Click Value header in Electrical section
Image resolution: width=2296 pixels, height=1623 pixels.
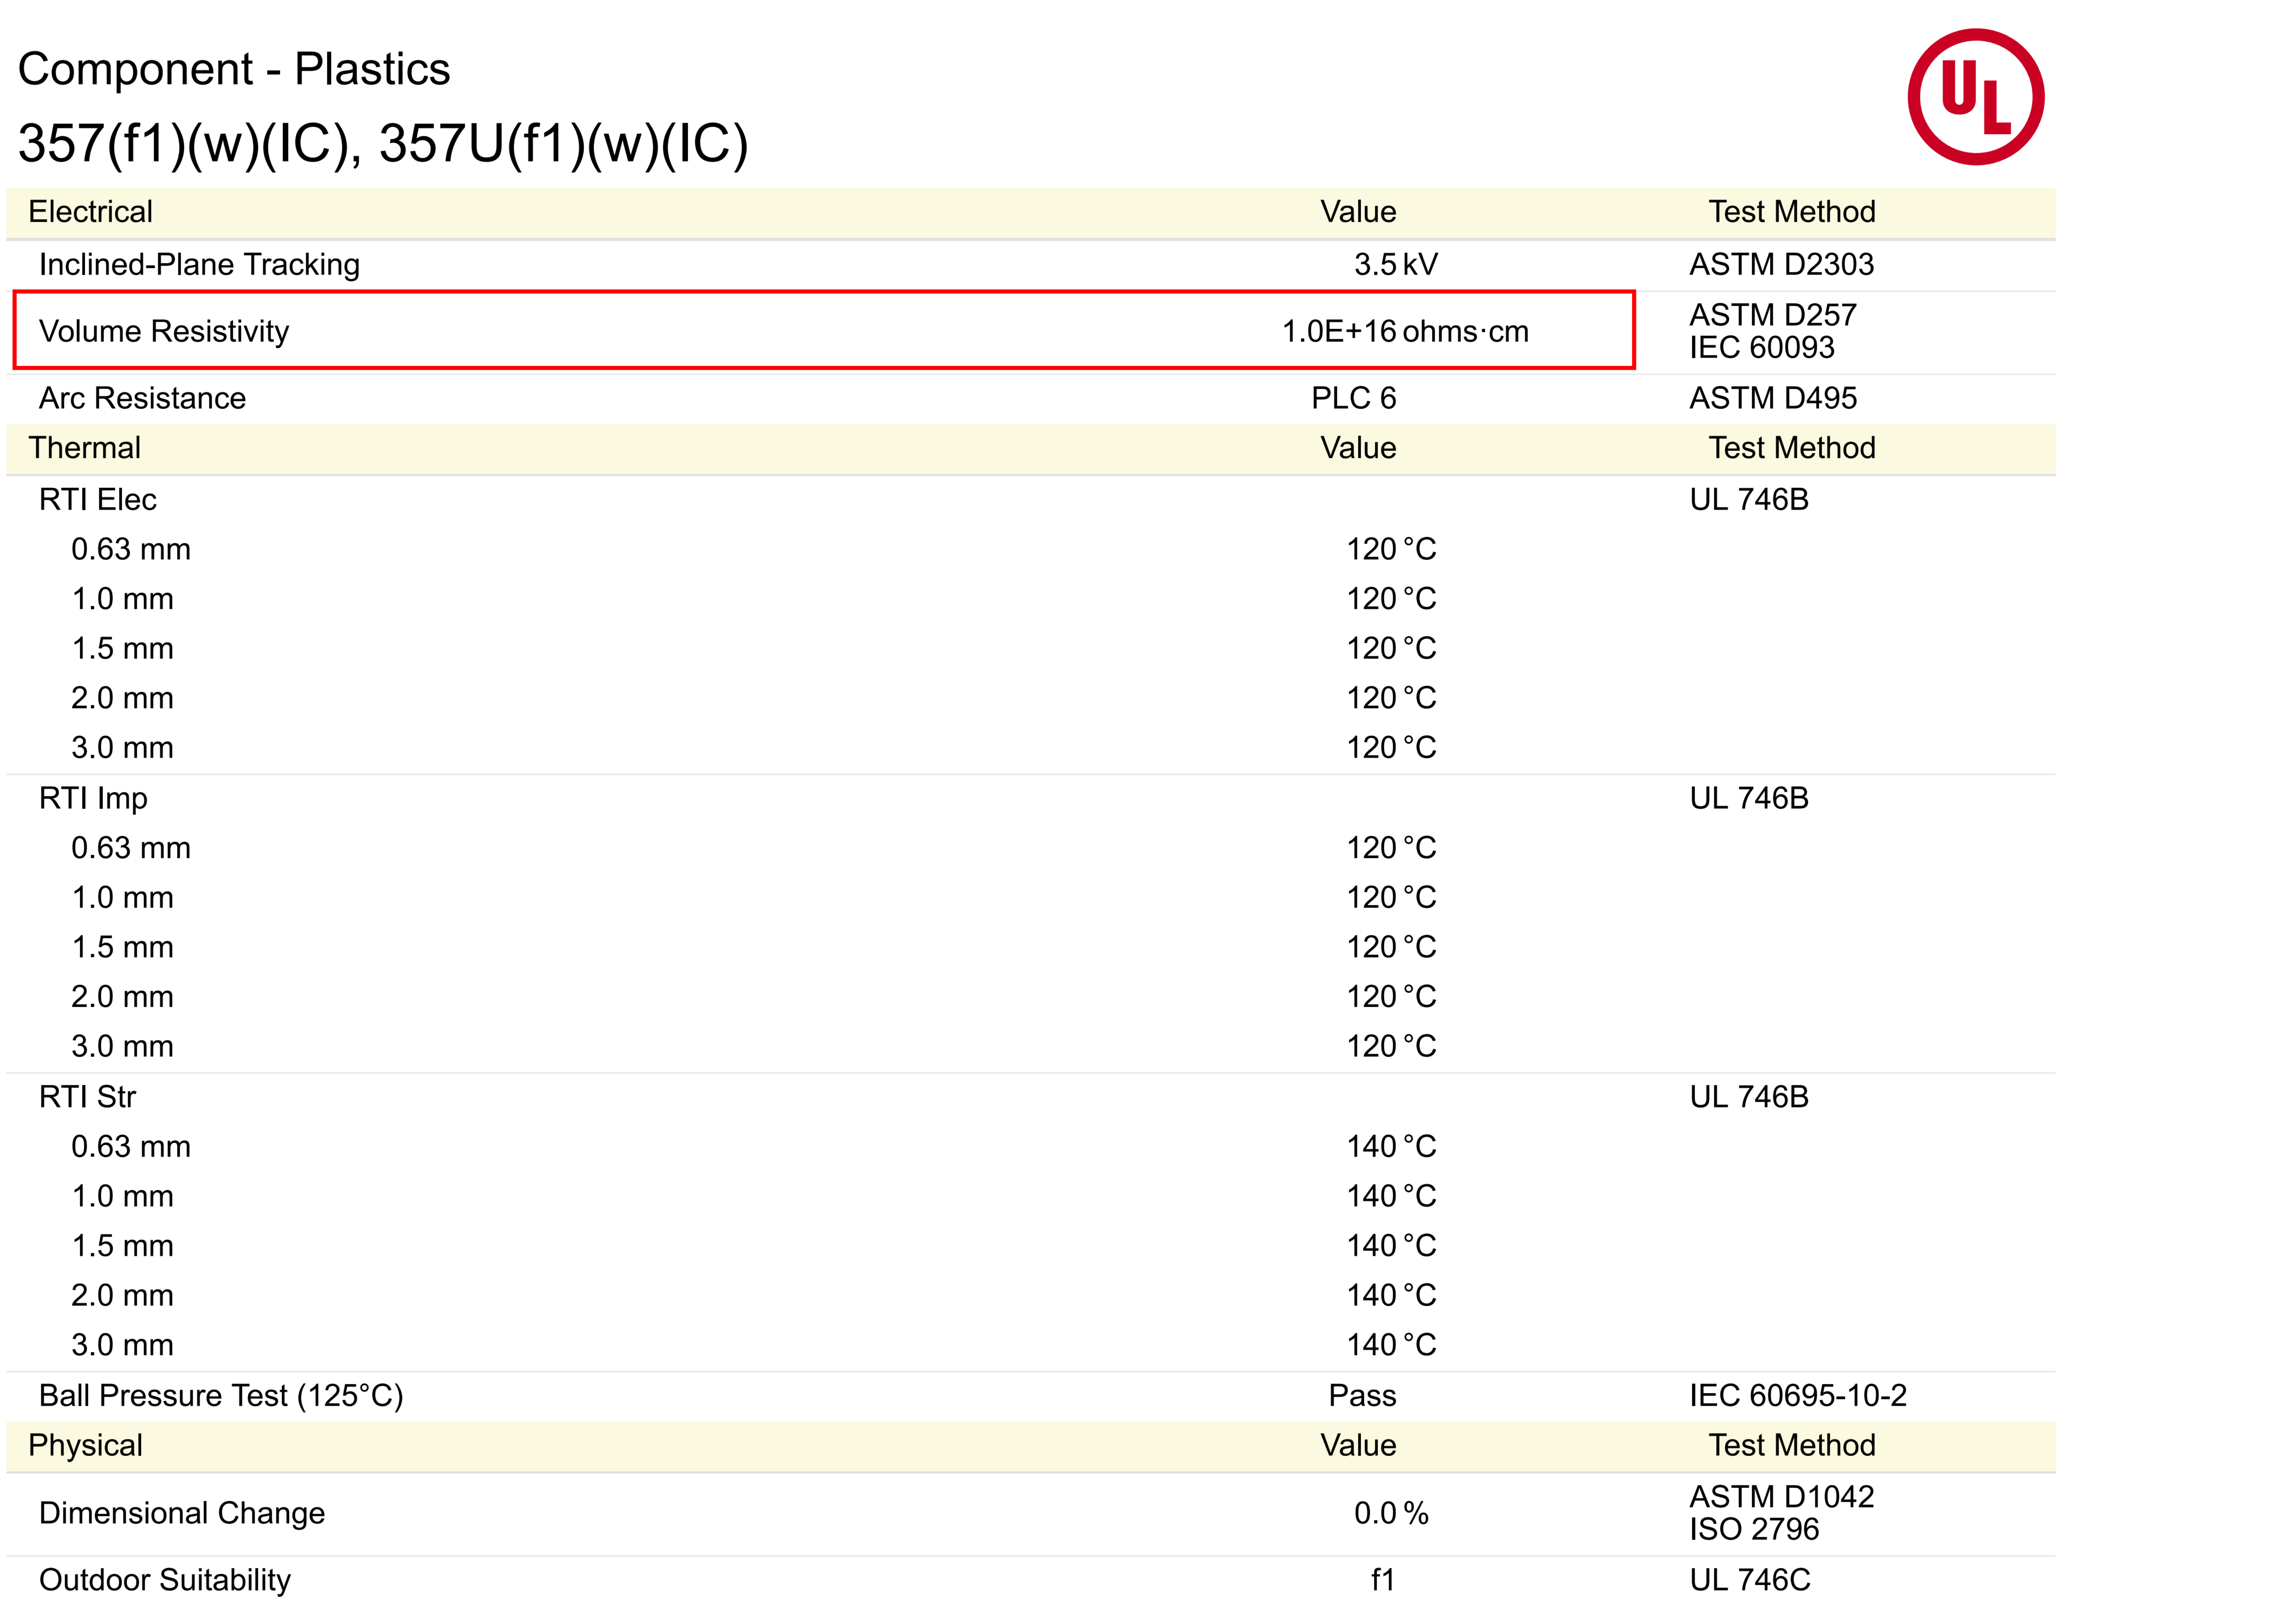coord(1358,212)
